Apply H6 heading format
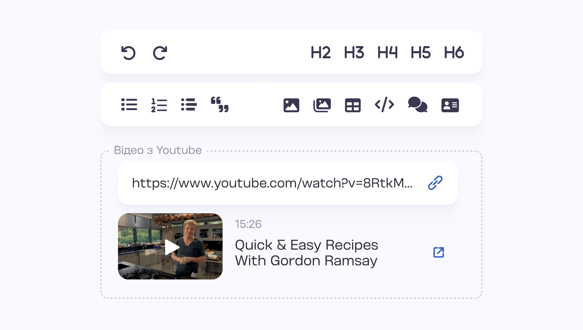Viewport: 583px width, 330px height. 454,53
